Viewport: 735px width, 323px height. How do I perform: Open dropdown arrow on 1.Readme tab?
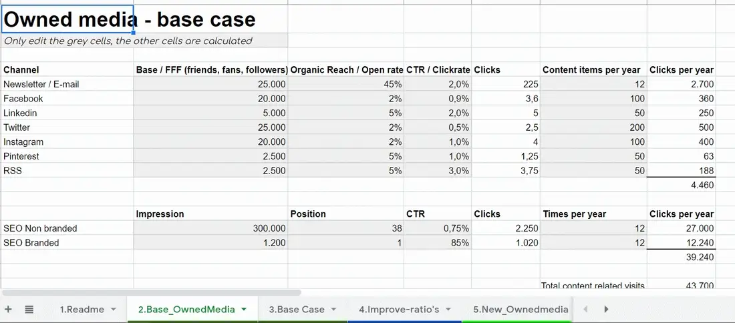[x=113, y=310]
